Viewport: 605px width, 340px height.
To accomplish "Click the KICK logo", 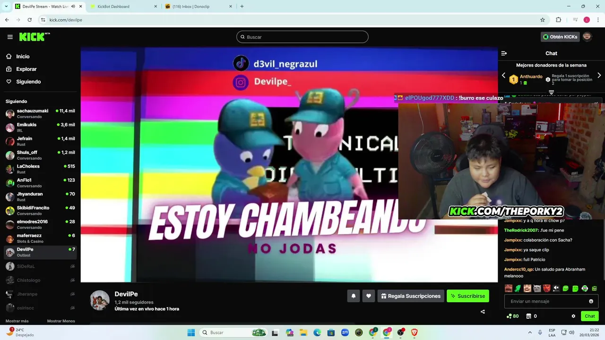I will click(x=35, y=37).
